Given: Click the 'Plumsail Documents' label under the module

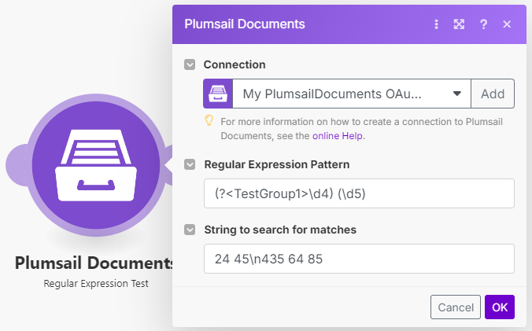Looking at the screenshot, I should click(x=94, y=263).
